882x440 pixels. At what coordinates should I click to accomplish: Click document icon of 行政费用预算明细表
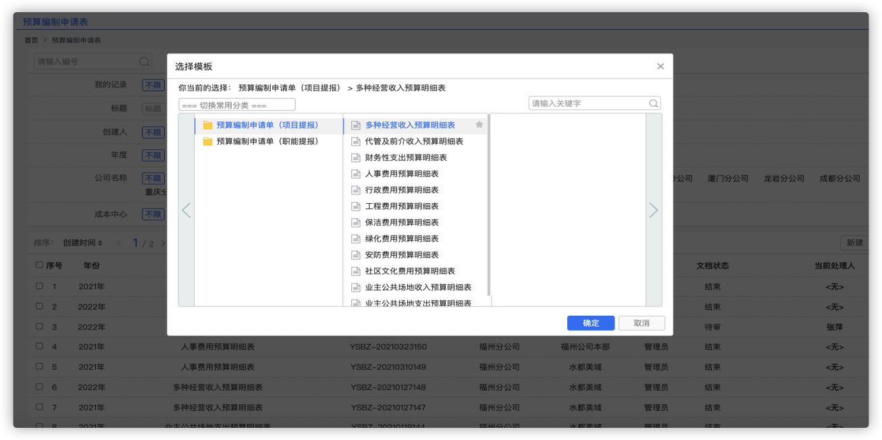pos(356,190)
